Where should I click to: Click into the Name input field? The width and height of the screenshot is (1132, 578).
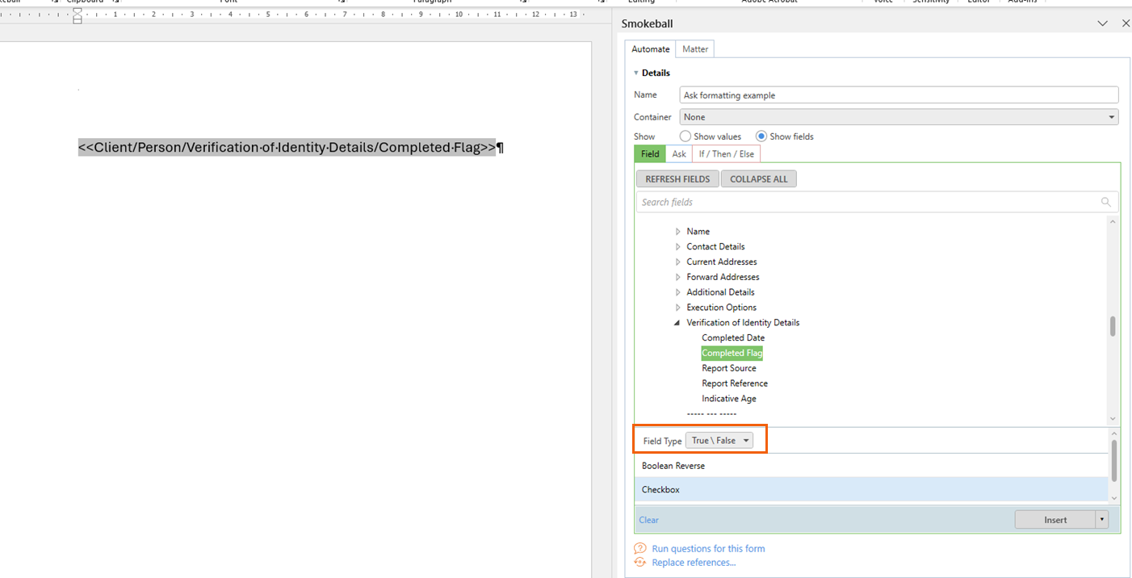(899, 95)
